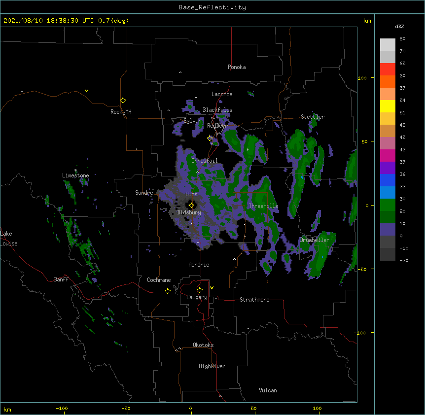Viewport: 425px width, 415px height.
Task: Click the -50 tick on the right axis
Action: coord(362,269)
